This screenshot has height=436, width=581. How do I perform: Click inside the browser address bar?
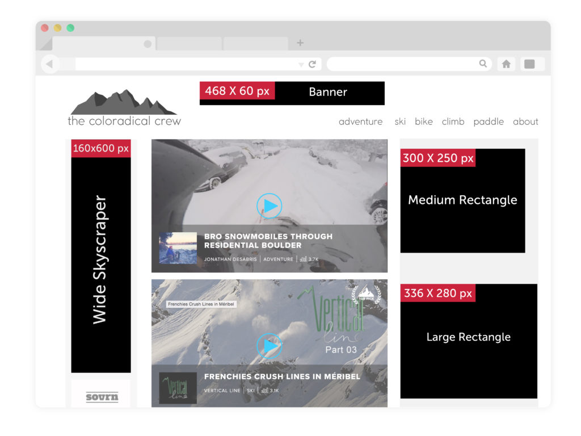[187, 64]
